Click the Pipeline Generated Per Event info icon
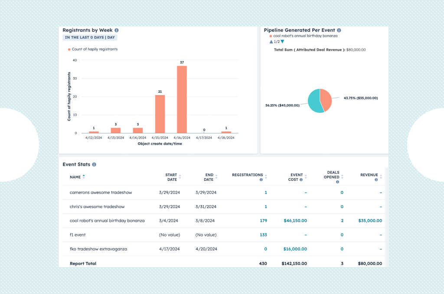Viewport: 444px width, 294px height. point(339,30)
